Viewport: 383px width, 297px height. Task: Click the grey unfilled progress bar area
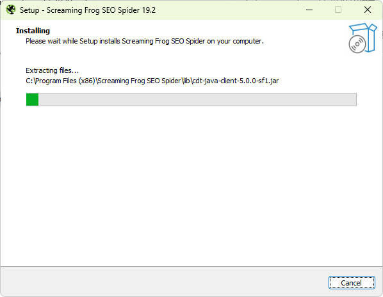coord(197,99)
